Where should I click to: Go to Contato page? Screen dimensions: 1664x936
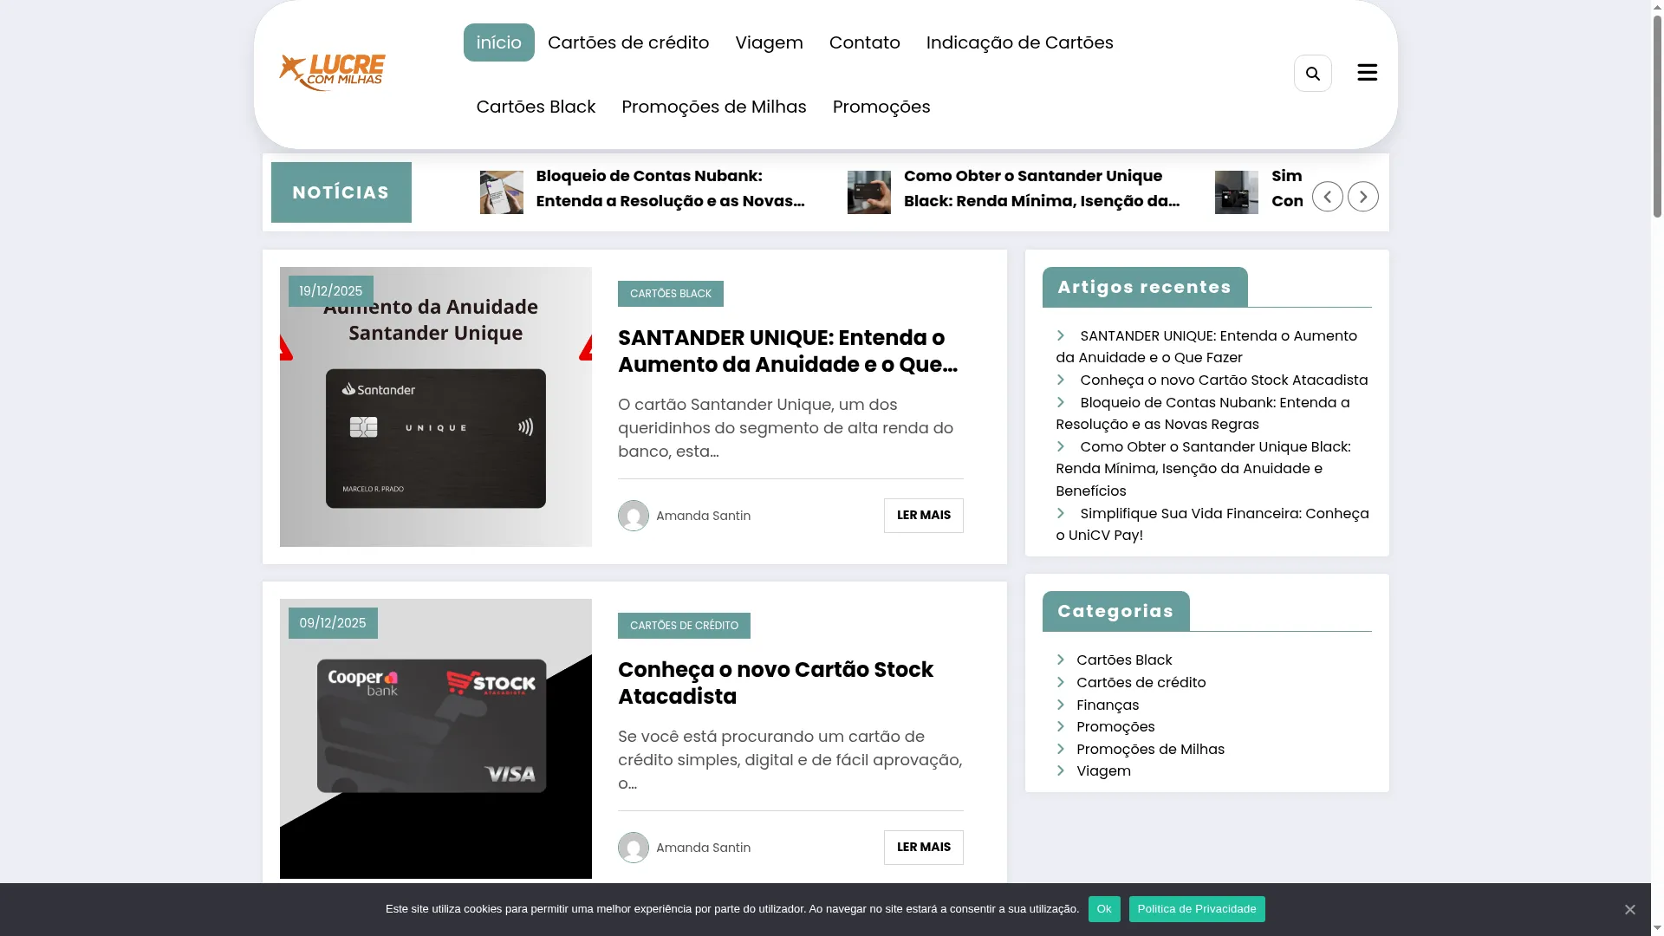pyautogui.click(x=864, y=42)
